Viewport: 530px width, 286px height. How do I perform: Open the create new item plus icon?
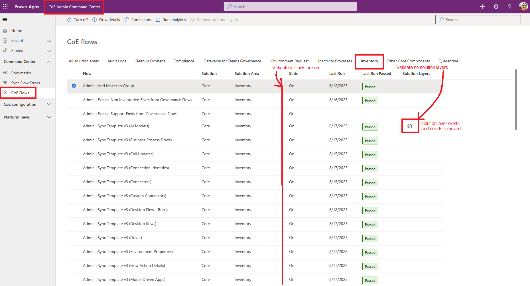pyautogui.click(x=482, y=6)
